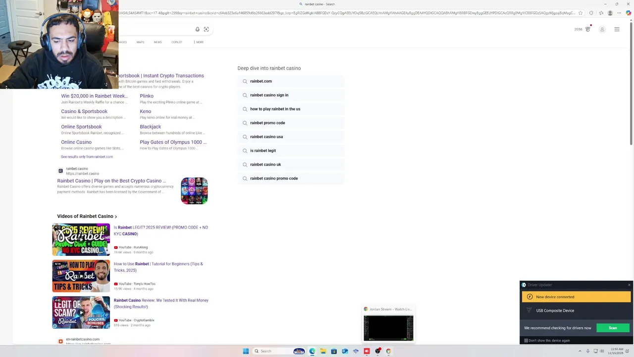Open 'Rainbet Casino Review: We Tested It' video link
This screenshot has width=634, height=357.
tap(161, 303)
